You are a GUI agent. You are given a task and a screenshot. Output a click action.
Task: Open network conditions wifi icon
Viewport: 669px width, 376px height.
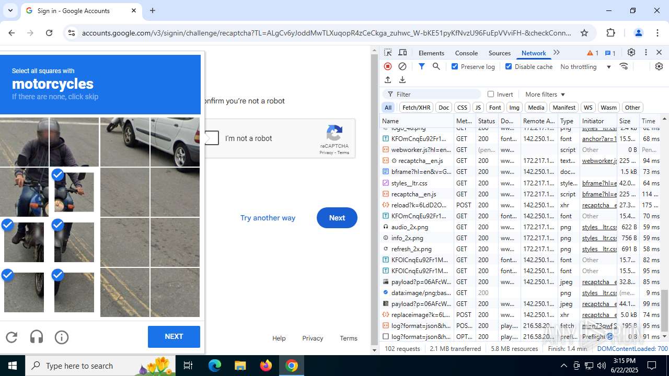624,66
